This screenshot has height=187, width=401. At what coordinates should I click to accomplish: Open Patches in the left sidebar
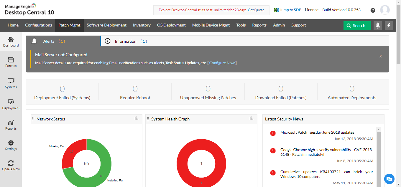pyautogui.click(x=11, y=62)
